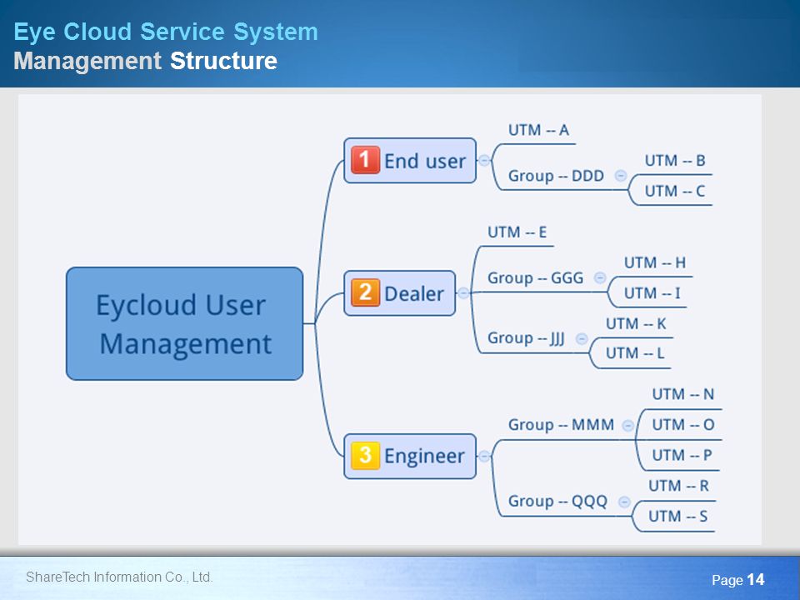Collapse the End user branch
The width and height of the screenshot is (800, 600).
[x=484, y=160]
